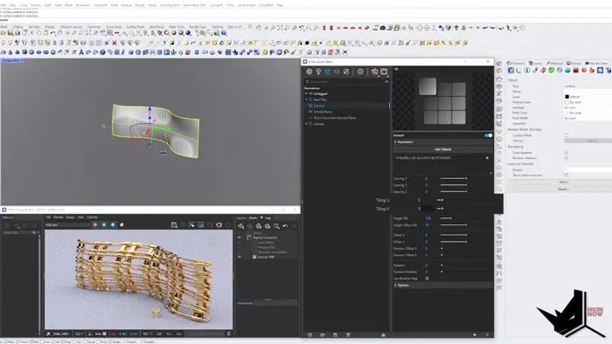
Task: Click the red channel circle in frame buffer
Action: tap(95, 224)
